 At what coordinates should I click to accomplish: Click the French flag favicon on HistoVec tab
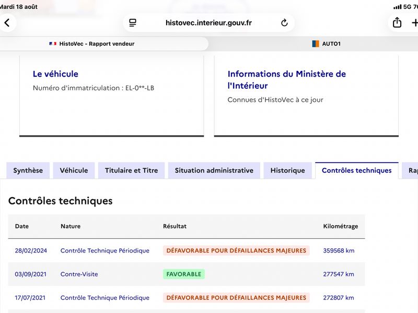[x=53, y=44]
